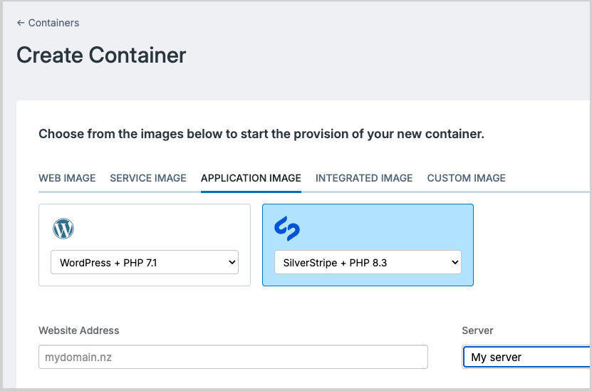Expand the Server dropdown showing My server
Screen dimensions: 592x391
[x=527, y=357]
